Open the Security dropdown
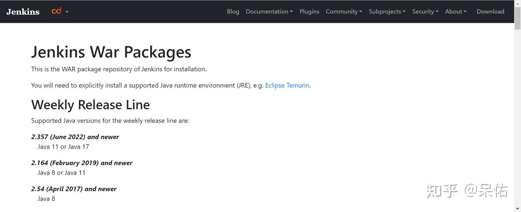Image resolution: width=521 pixels, height=212 pixels. point(425,11)
